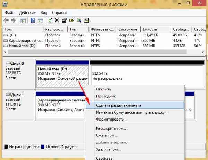208x160 pixels.
Task: Choose Расширить том... in the context menu
Action: [135, 128]
